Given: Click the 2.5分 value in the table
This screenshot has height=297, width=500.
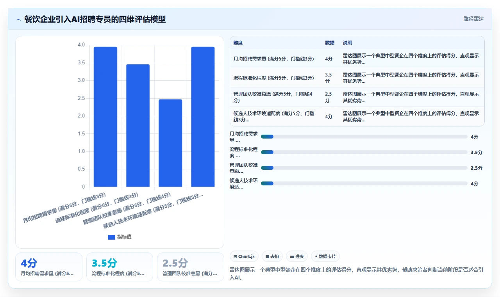Looking at the screenshot, I should (x=329, y=97).
